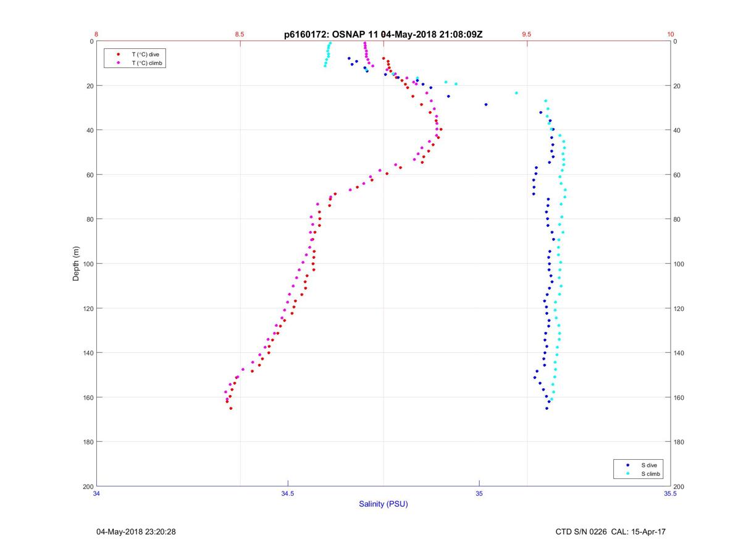Select the 'T (°C) climb' legend entry
The width and height of the screenshot is (741, 547).
[148, 63]
